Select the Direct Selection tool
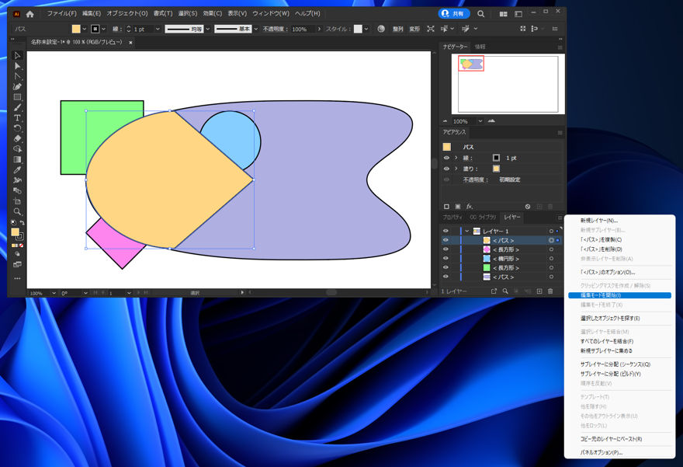 17,66
